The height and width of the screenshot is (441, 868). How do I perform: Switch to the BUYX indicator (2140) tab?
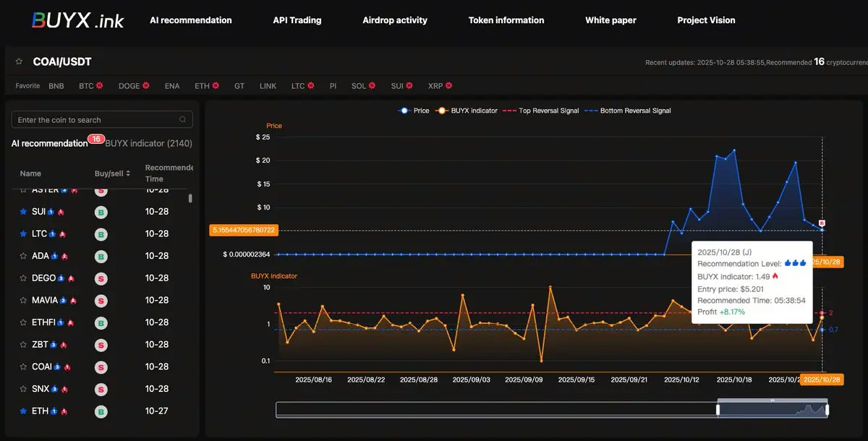(148, 143)
